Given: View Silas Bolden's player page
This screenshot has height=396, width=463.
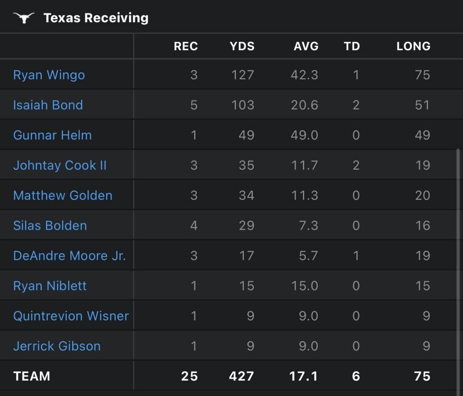Looking at the screenshot, I should [50, 225].
